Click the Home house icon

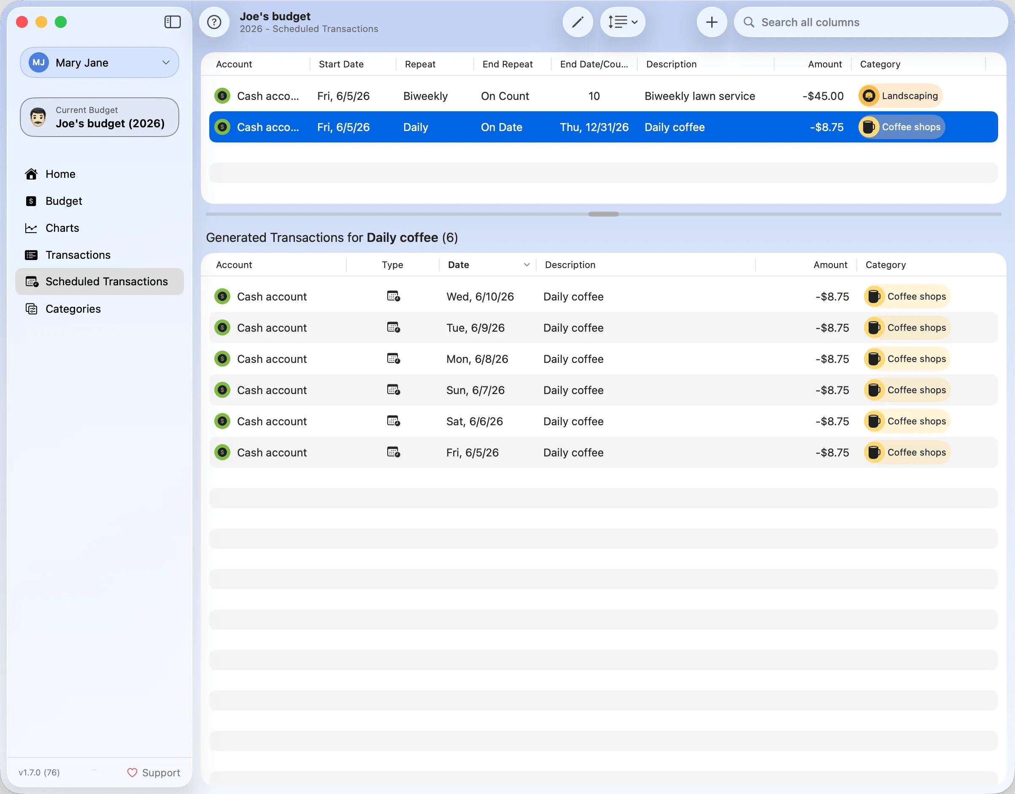point(31,174)
